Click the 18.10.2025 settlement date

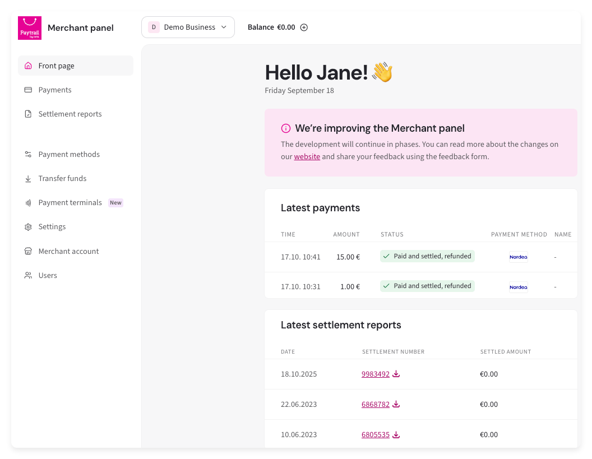coord(299,374)
